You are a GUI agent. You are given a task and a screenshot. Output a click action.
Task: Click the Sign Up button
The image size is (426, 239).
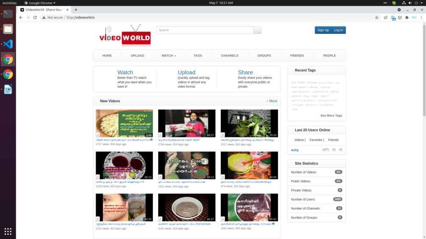(323, 30)
